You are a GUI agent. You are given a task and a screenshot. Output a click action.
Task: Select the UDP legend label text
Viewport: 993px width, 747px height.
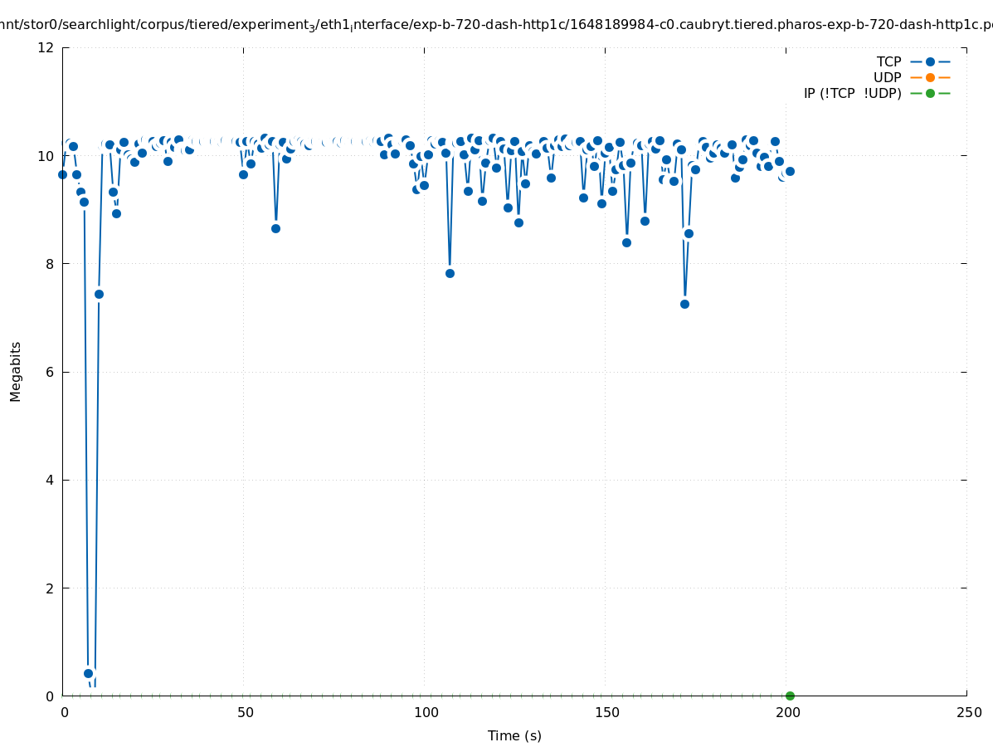click(x=887, y=77)
